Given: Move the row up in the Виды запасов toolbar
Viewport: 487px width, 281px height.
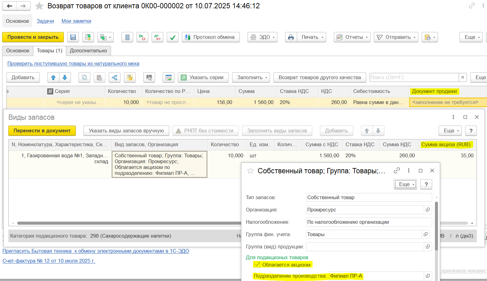Looking at the screenshot, I should pyautogui.click(x=367, y=131).
